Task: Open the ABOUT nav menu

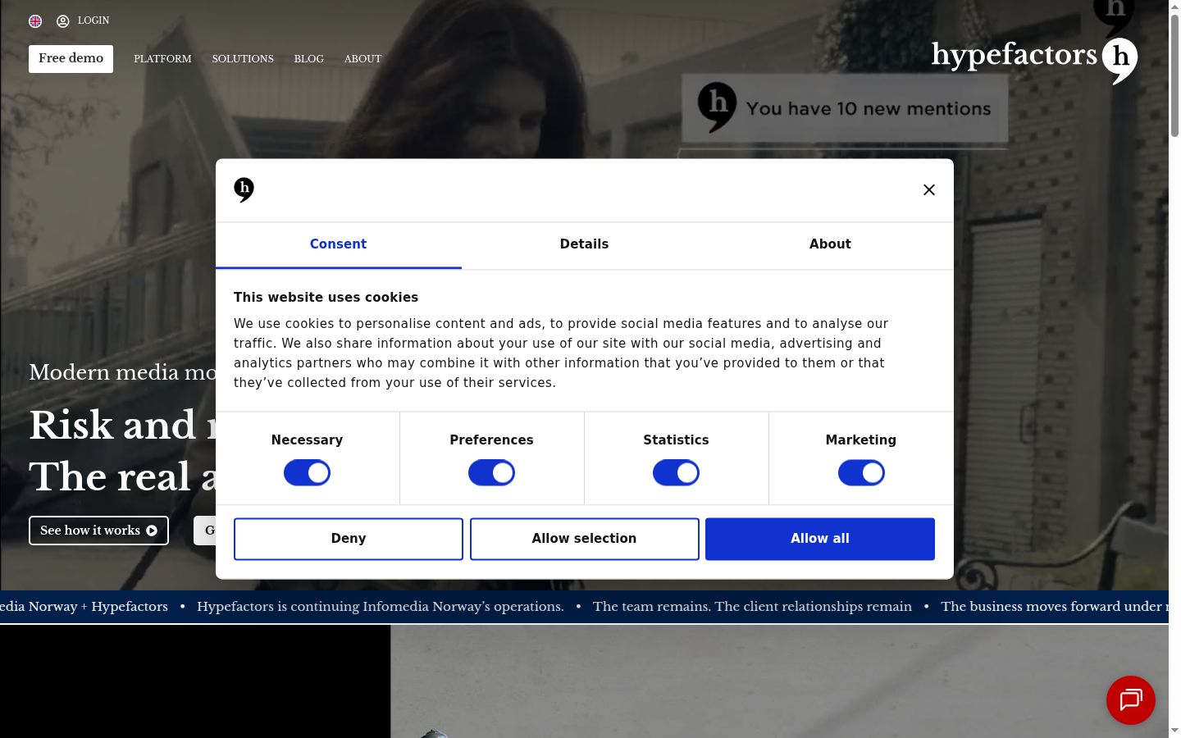Action: 363,59
